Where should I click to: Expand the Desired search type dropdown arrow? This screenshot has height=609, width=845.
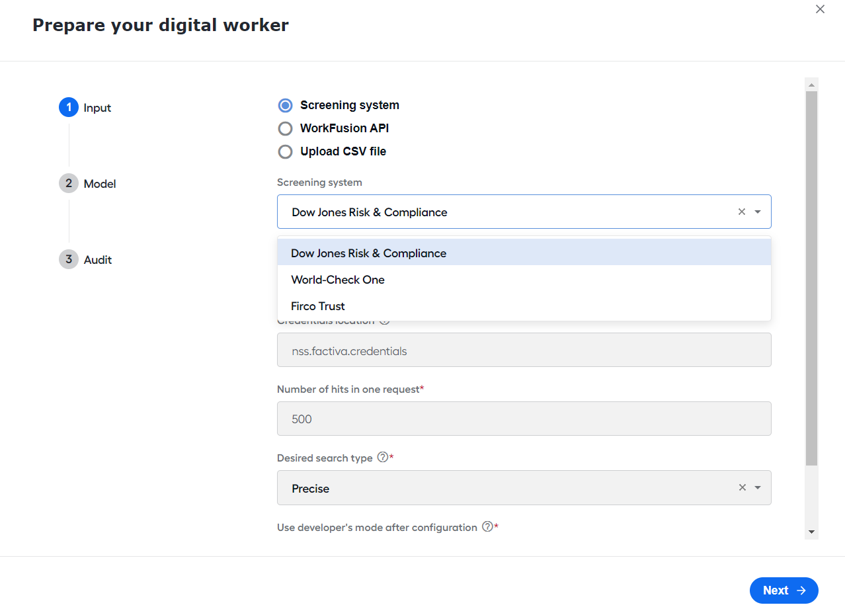click(x=758, y=487)
